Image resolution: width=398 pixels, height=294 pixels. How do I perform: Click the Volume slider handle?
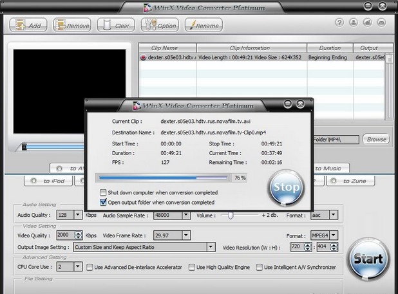coord(231,216)
